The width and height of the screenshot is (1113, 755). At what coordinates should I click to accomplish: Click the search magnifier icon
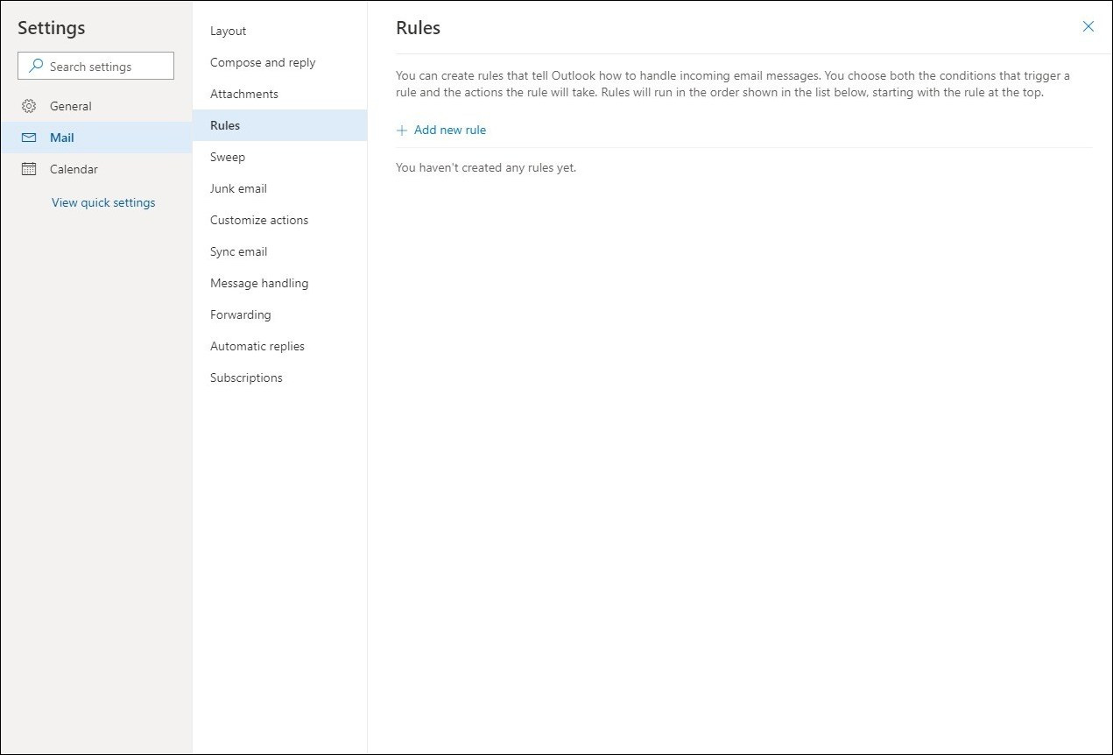click(x=36, y=66)
